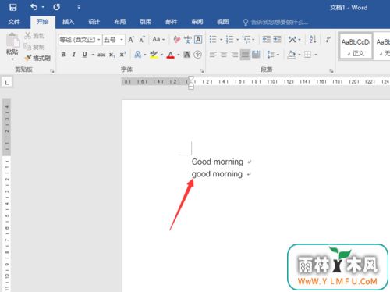Toggle bold formatting

63,55
